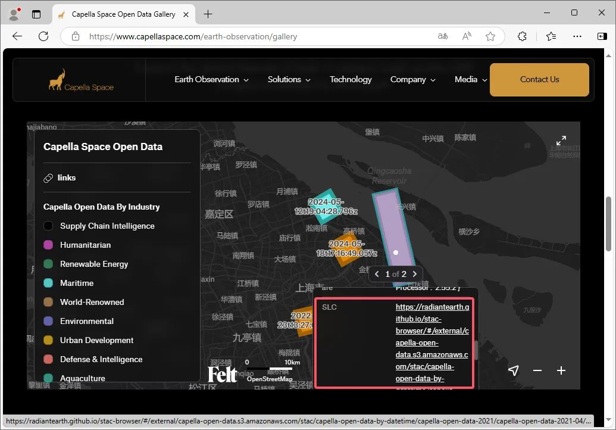Click the Capella Space Open Data title
The width and height of the screenshot is (616, 430).
103,147
